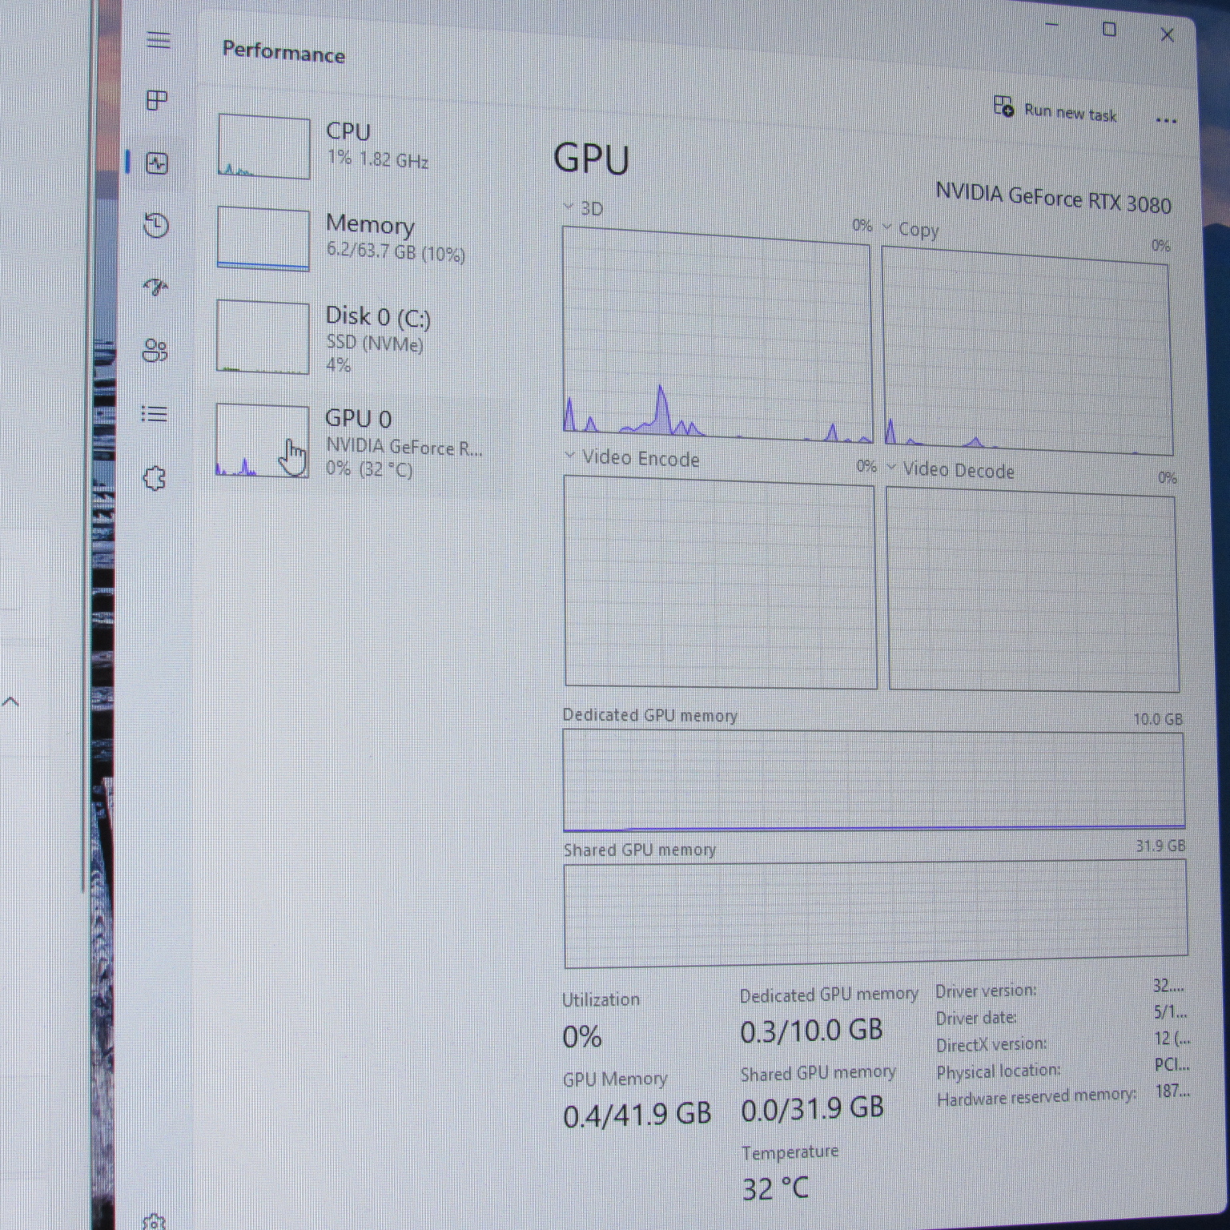Image resolution: width=1230 pixels, height=1230 pixels.
Task: Go to Startup apps icon
Action: click(x=156, y=287)
